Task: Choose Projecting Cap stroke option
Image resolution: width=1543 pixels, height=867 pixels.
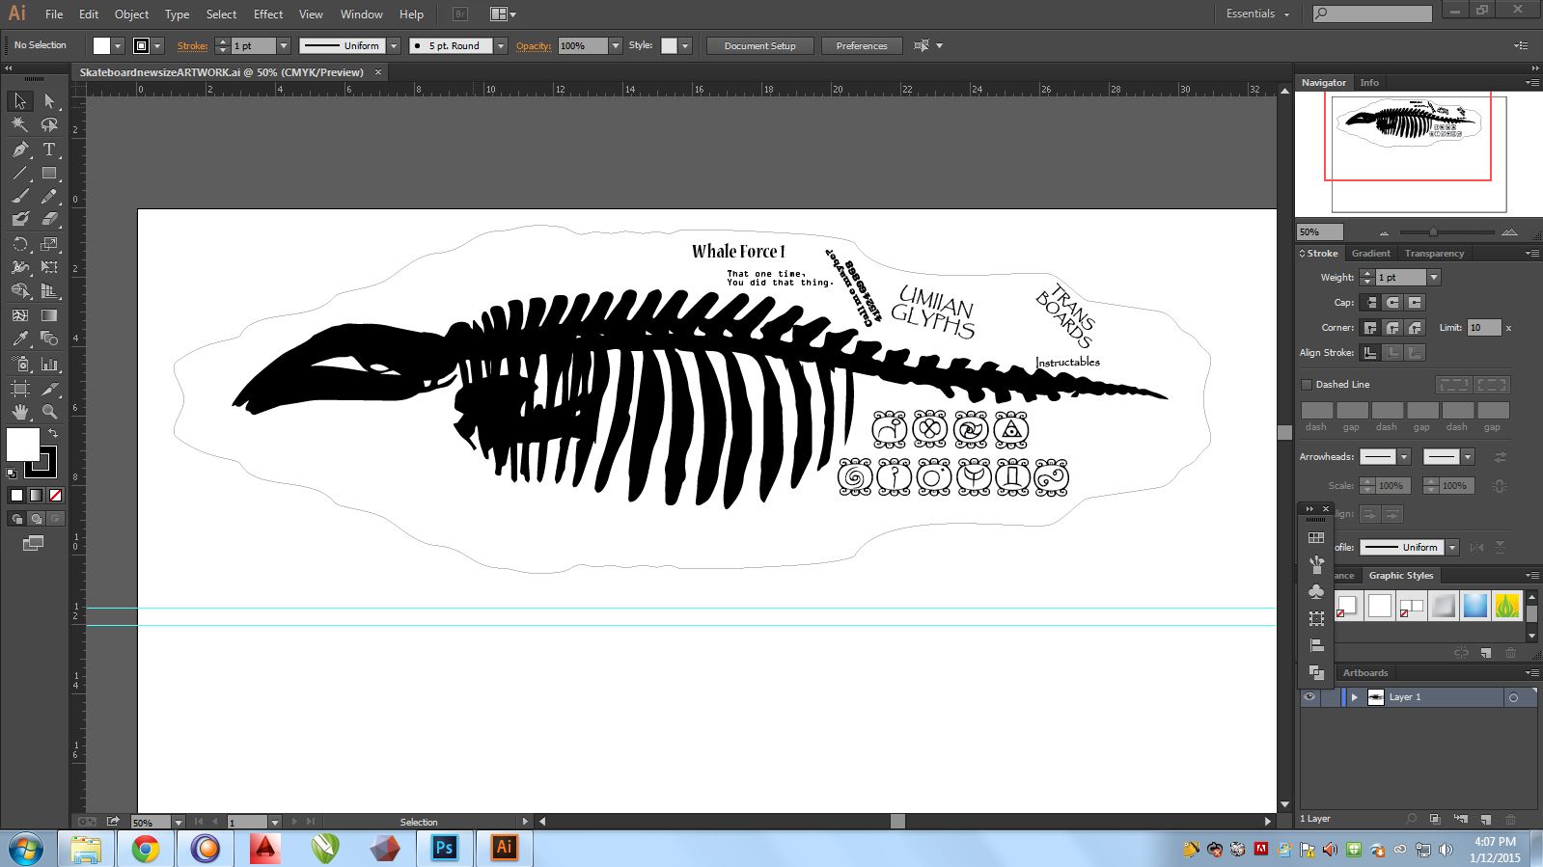Action: pos(1415,303)
